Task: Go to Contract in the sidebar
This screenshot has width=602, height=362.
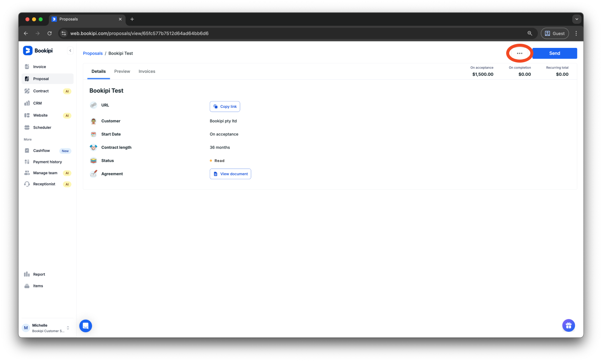Action: 48,91
